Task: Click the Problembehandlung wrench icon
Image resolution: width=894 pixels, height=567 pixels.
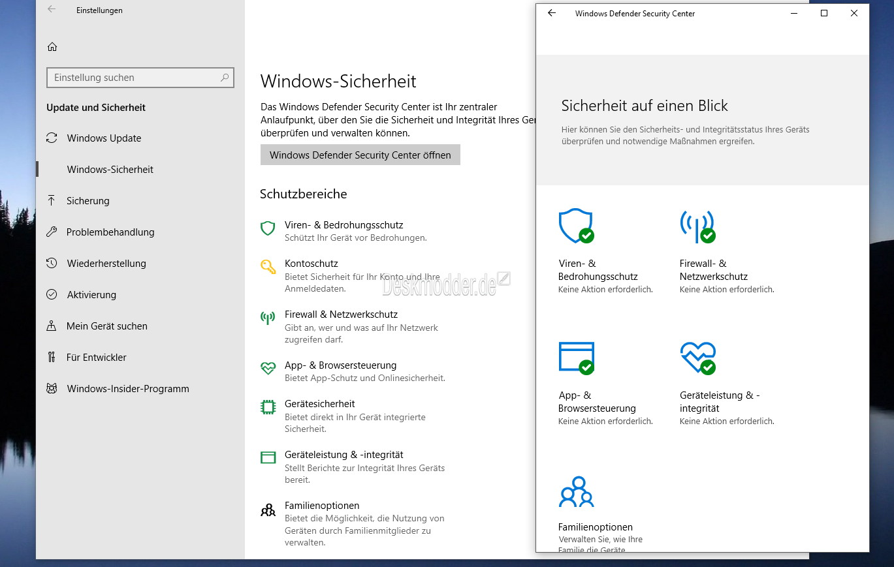Action: click(52, 232)
